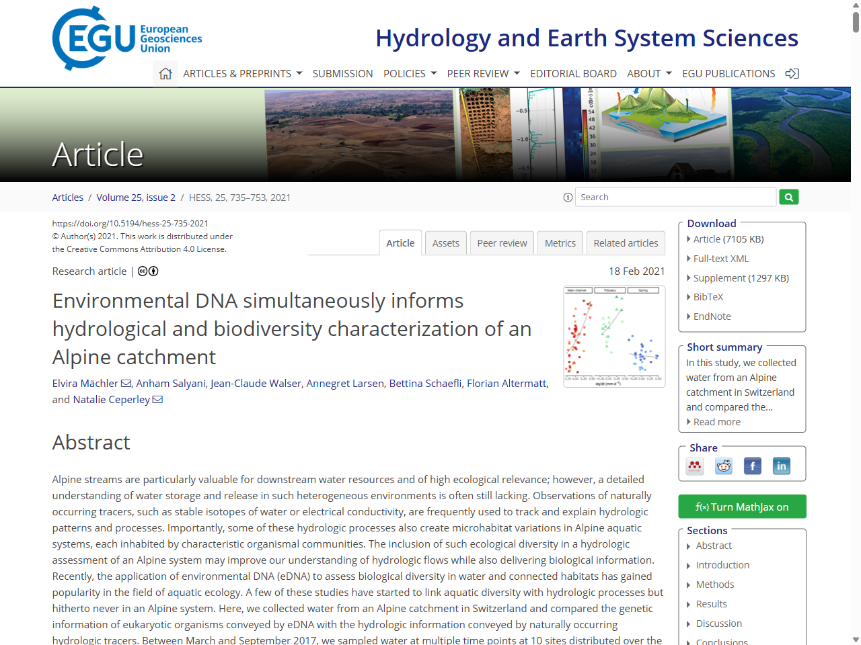
Task: Open author Anham Salyani link
Action: (x=171, y=384)
